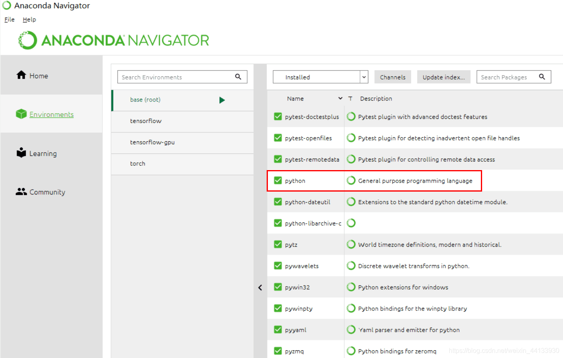The height and width of the screenshot is (358, 563).
Task: Select the base (root) environment
Action: (x=183, y=100)
